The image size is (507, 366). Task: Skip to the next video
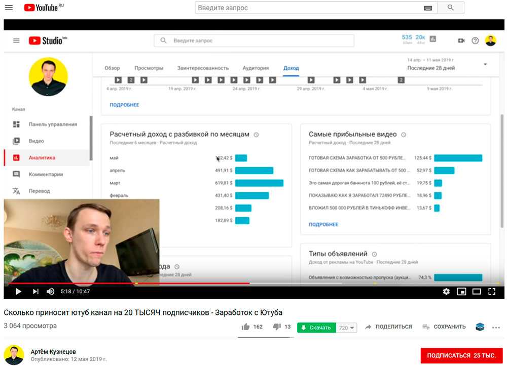click(x=35, y=292)
